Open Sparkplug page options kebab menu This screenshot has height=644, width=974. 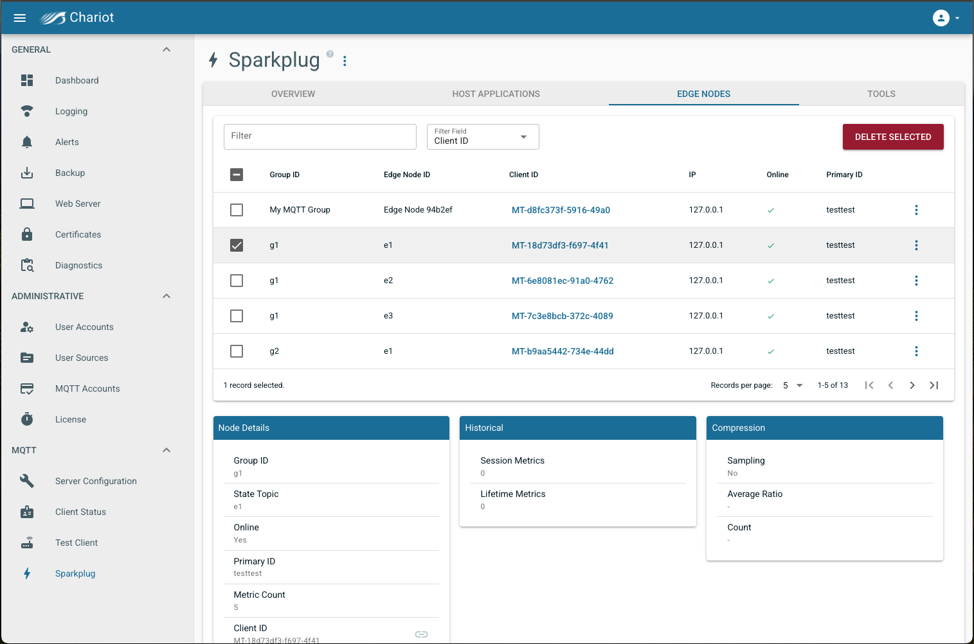point(345,61)
